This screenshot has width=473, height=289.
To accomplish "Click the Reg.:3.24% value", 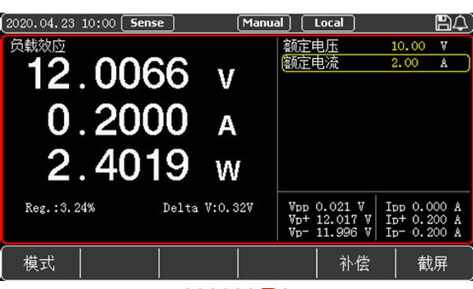I will point(60,208).
